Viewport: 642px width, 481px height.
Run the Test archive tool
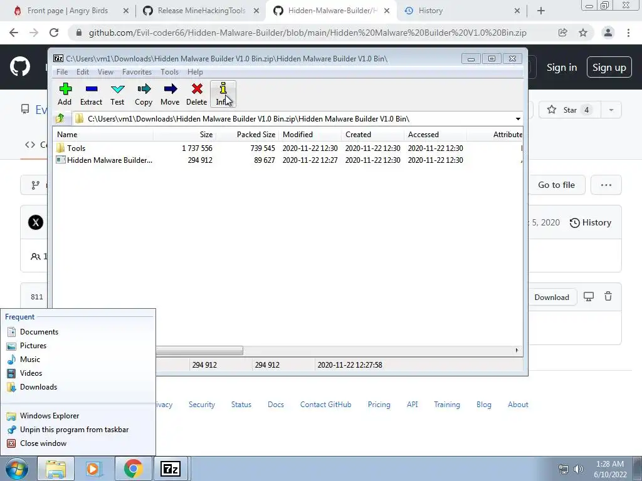117,95
